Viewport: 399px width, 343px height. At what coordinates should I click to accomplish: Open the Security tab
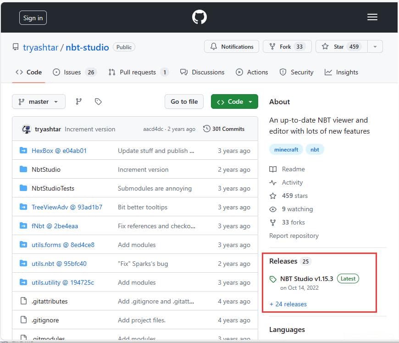pos(296,73)
